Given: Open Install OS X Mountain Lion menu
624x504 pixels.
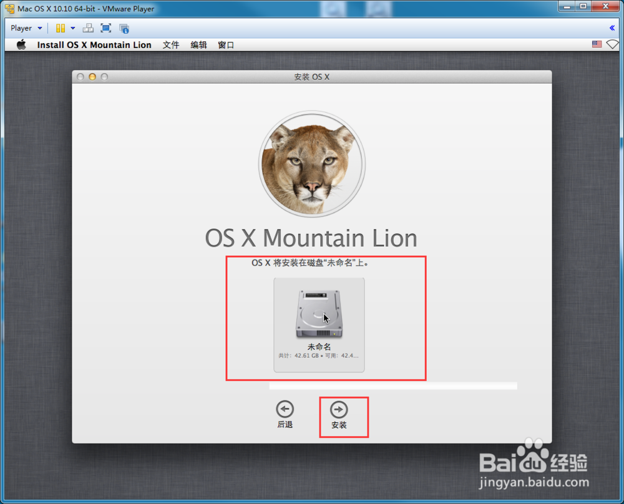Looking at the screenshot, I should pos(94,45).
